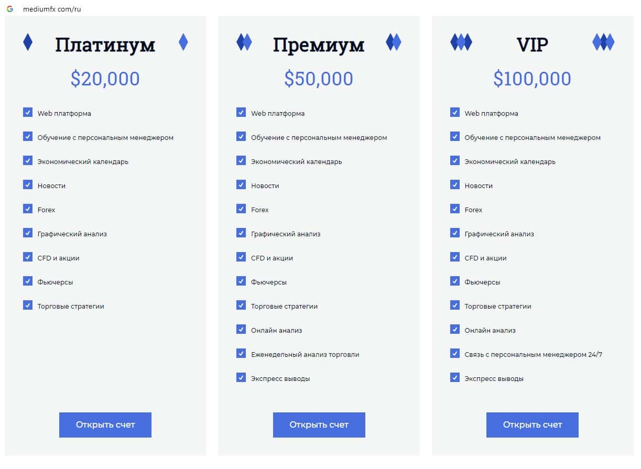Uncheck Фьючерсы checkbox in Платинум plan
This screenshot has height=469, width=641.
(28, 281)
